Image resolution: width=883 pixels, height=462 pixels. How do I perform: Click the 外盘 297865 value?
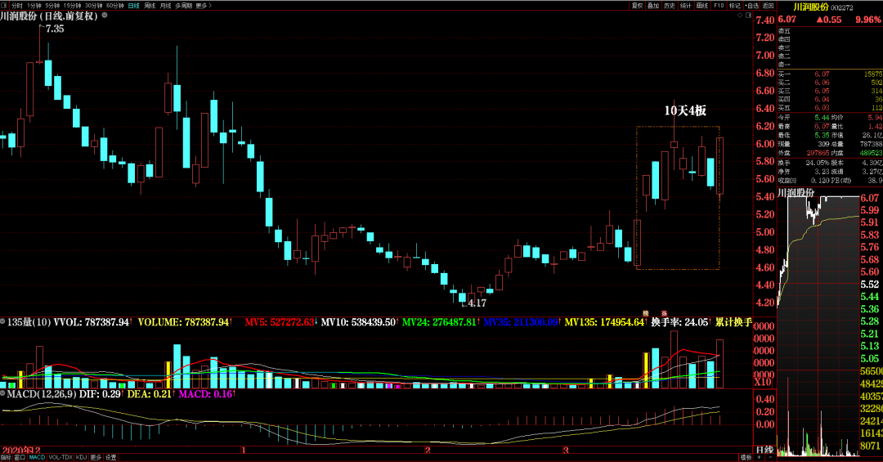coord(818,153)
